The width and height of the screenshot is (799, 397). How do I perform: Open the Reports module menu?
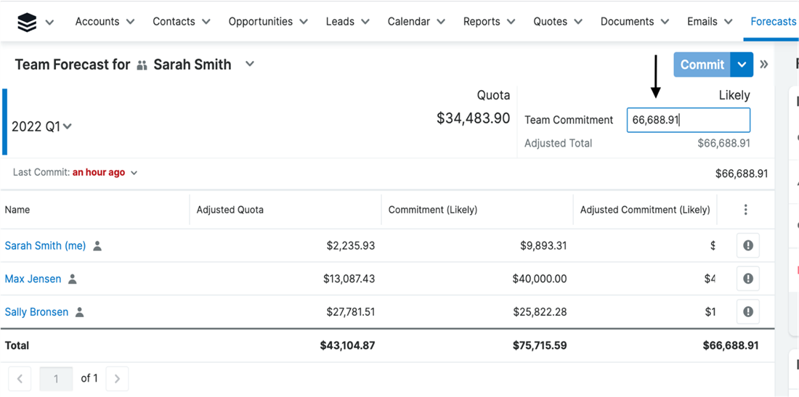tap(489, 22)
